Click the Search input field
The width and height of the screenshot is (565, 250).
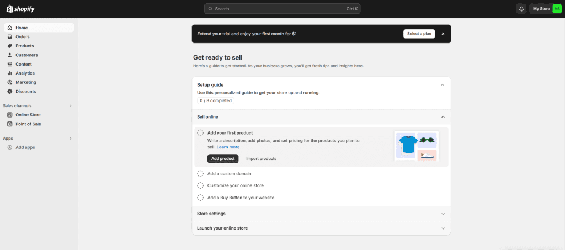282,9
